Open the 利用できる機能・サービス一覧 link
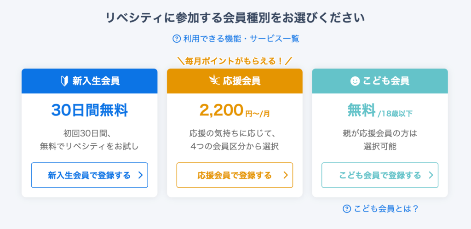Image resolution: width=471 pixels, height=229 pixels. point(241,39)
